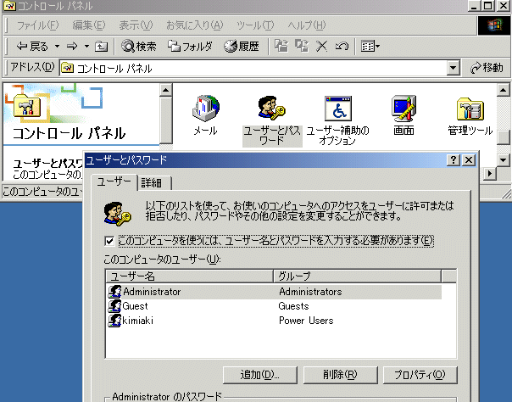Go up one folder level icon
Image resolution: width=512 pixels, height=402 pixels.
point(101,47)
